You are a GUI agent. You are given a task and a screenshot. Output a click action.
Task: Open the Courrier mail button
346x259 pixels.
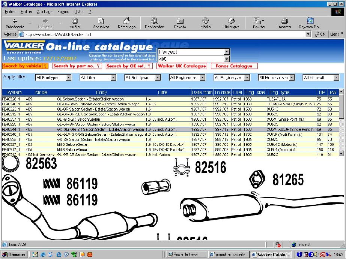click(259, 23)
